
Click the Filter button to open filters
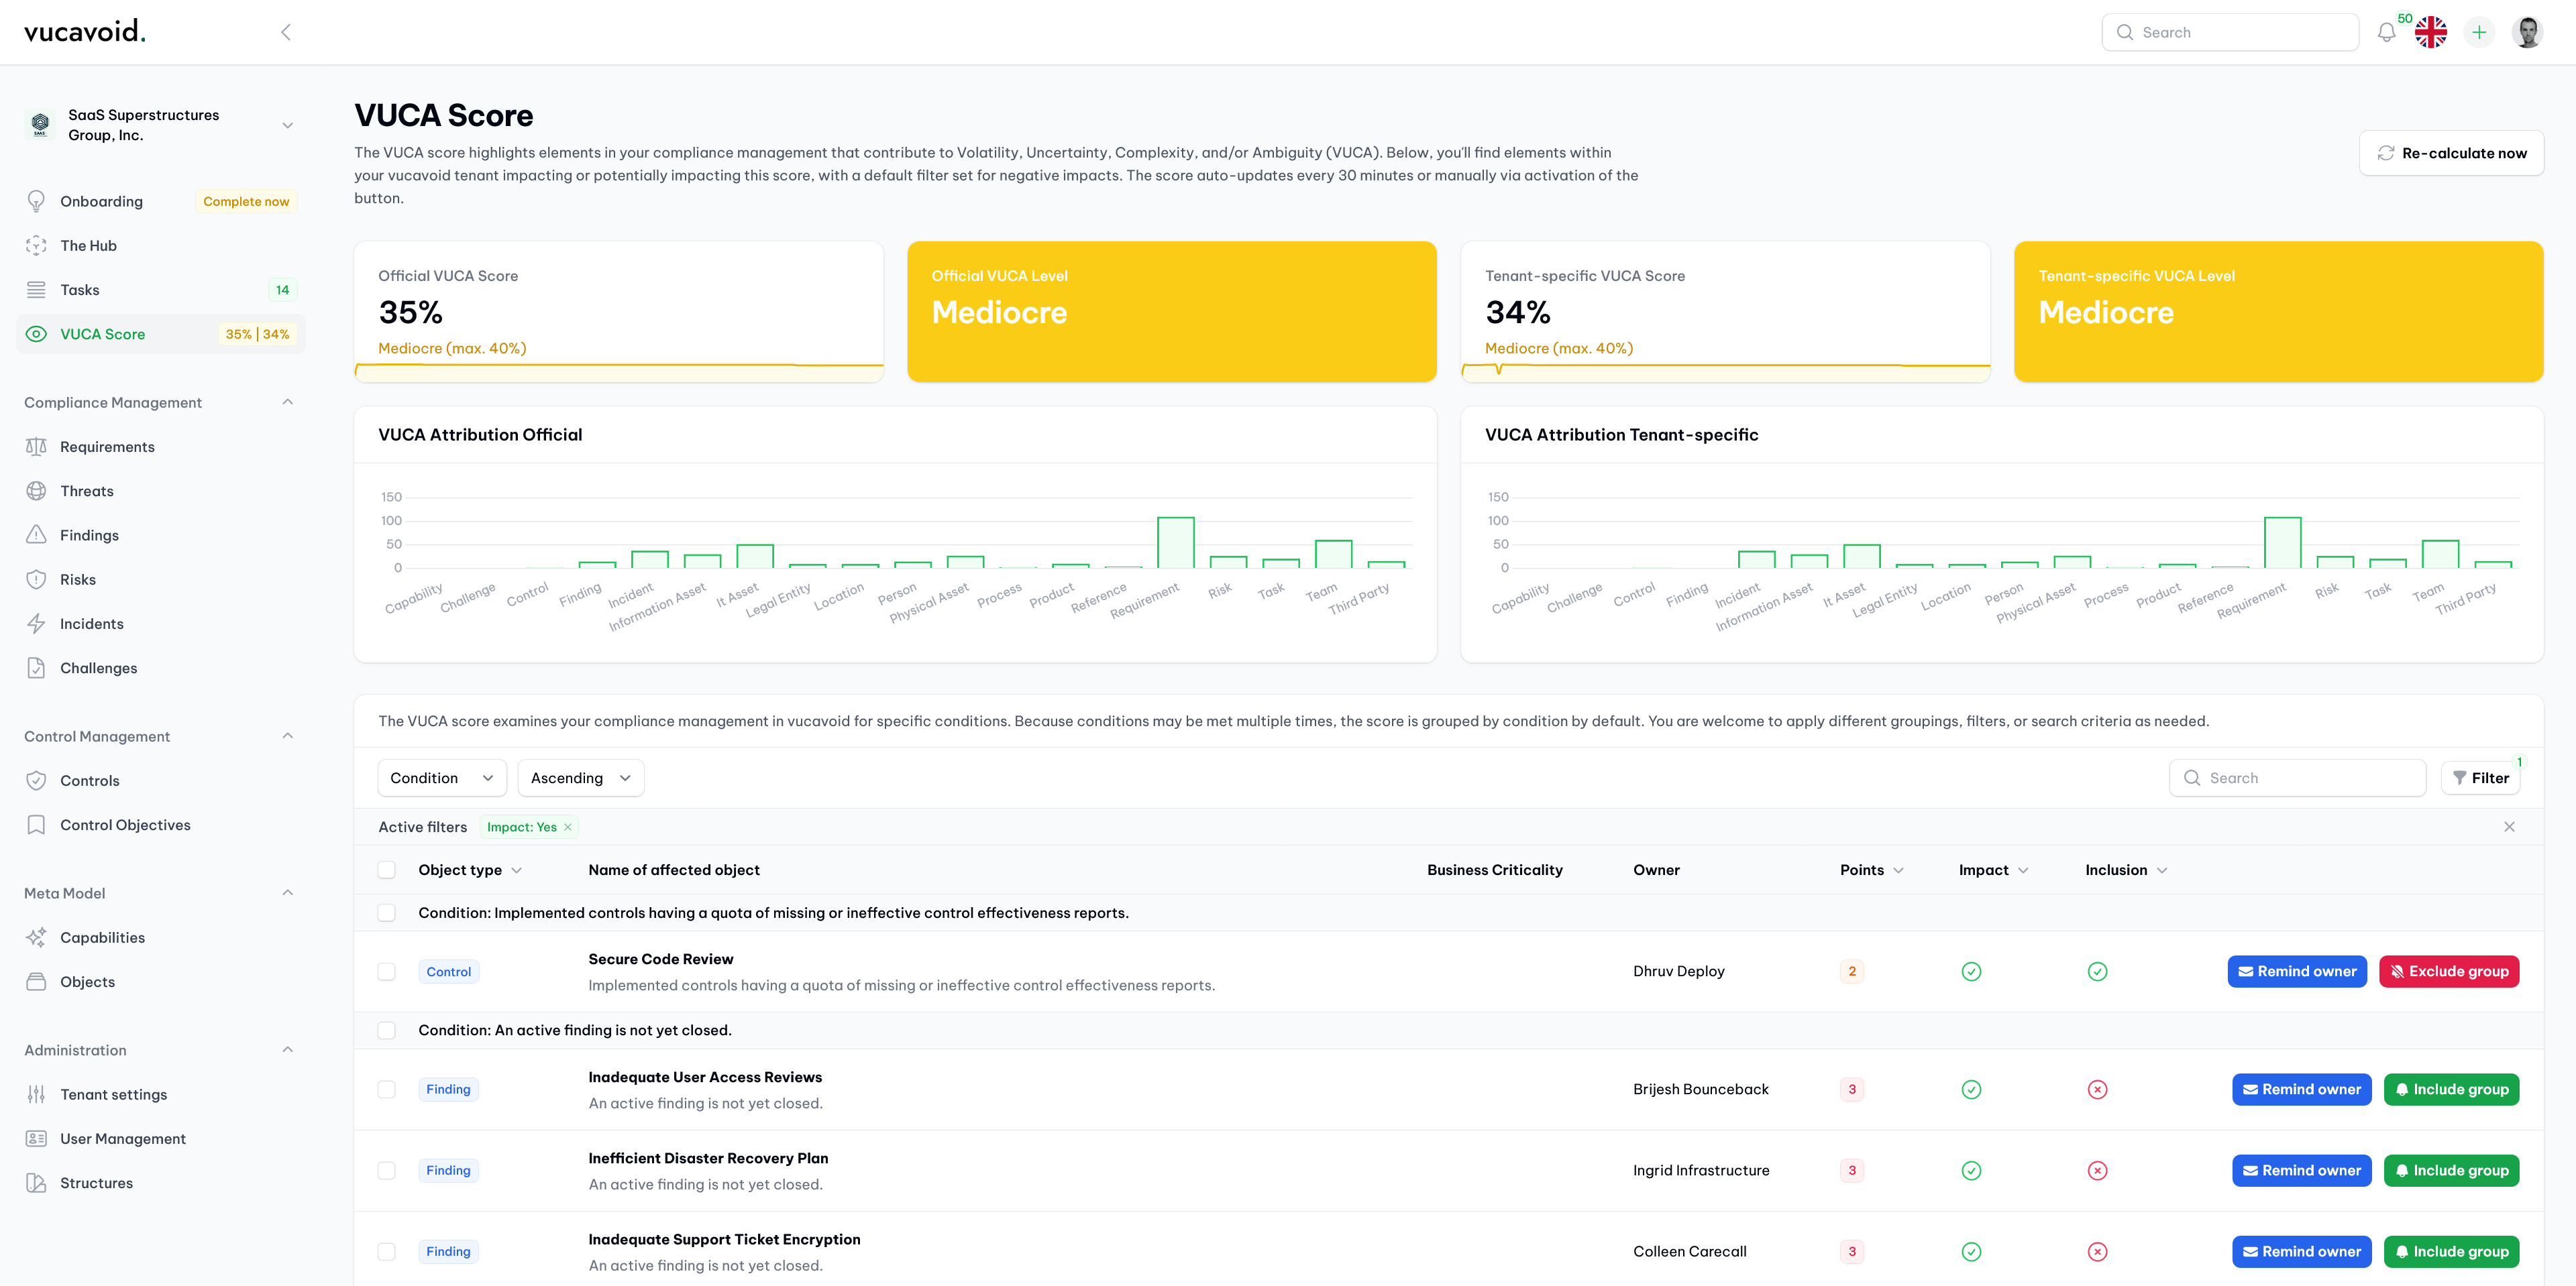coord(2481,777)
